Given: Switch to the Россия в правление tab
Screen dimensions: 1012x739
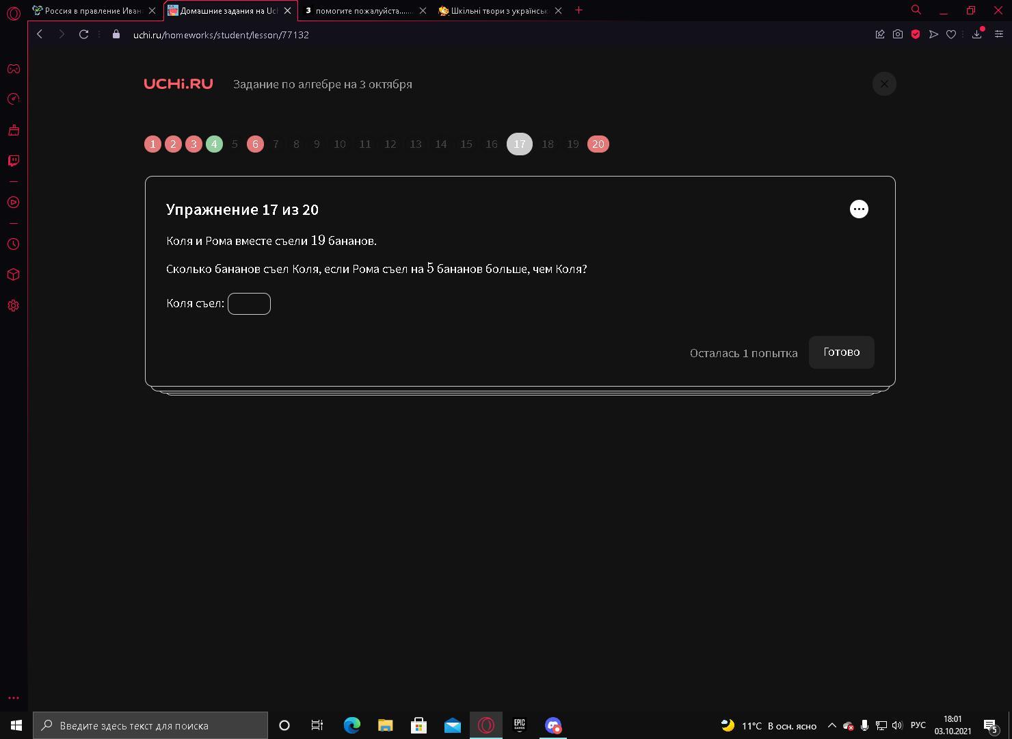Looking at the screenshot, I should (95, 10).
